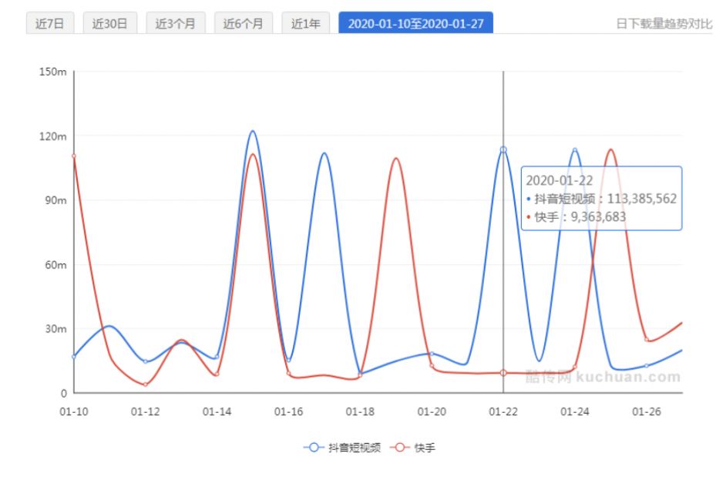Switch to the 近7日 tab
The height and width of the screenshot is (490, 726).
(50, 23)
